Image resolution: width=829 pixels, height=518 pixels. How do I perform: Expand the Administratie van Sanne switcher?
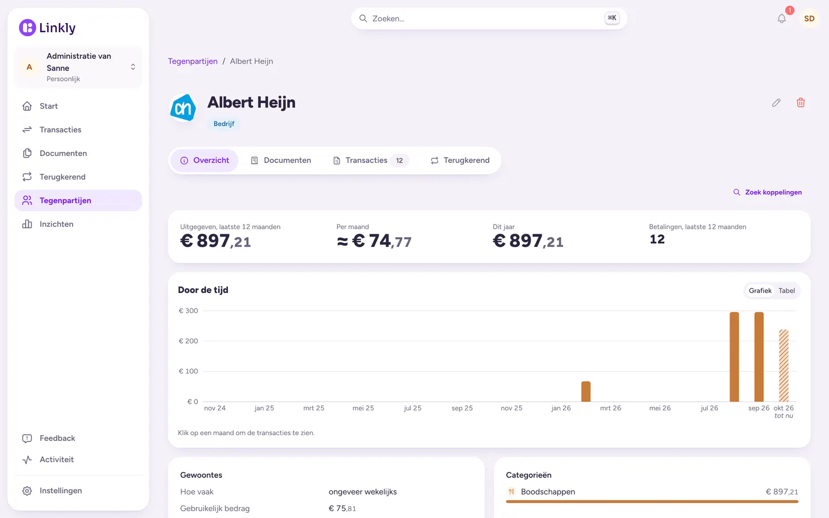pos(78,67)
